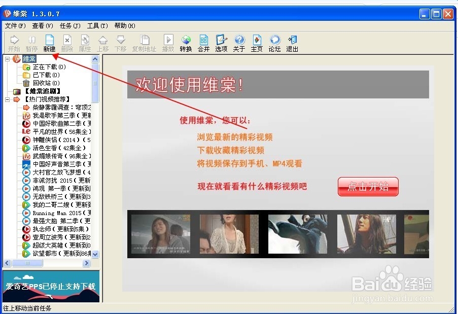Select 【热门视频推荐】 tree node label
Viewport: 458px width, 314px height.
pos(47,99)
